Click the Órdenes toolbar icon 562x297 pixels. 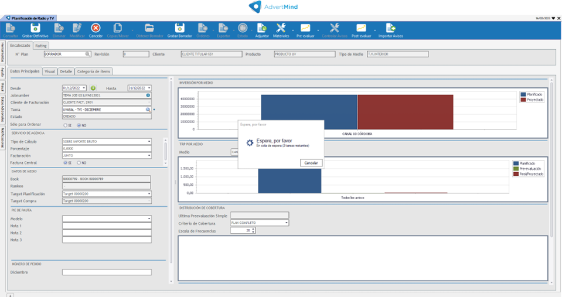click(203, 28)
